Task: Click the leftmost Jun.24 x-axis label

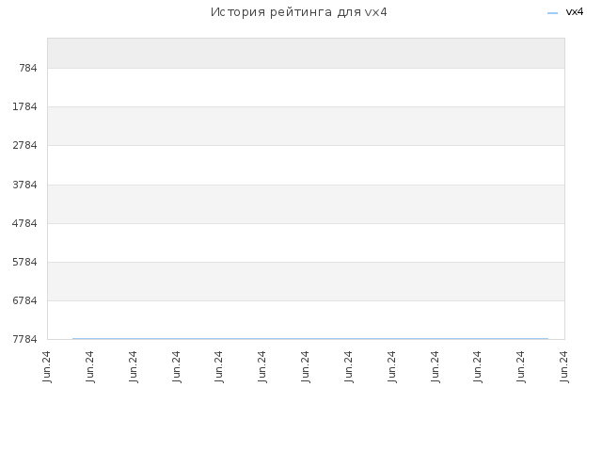Action: [46, 366]
